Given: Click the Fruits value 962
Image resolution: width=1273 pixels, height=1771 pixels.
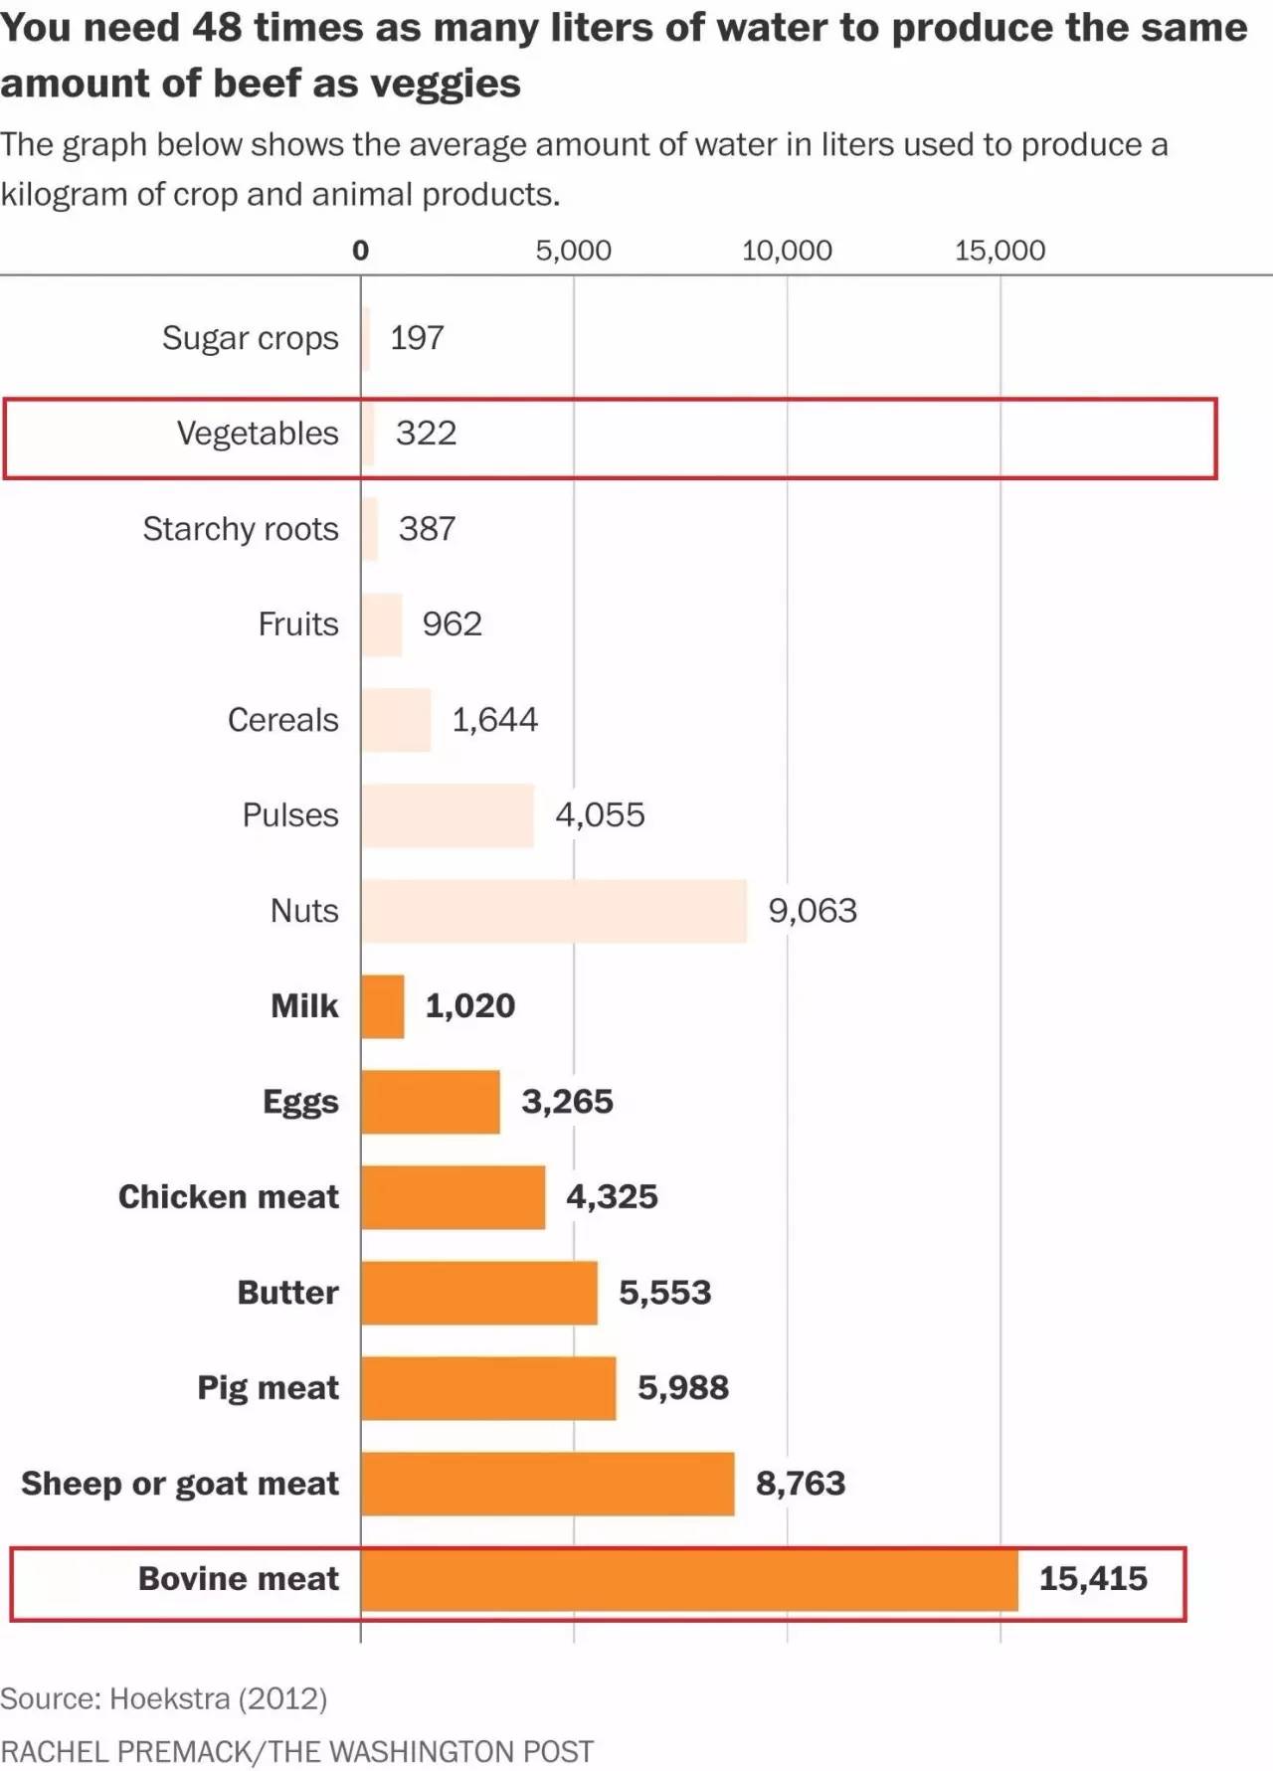Looking at the screenshot, I should pyautogui.click(x=452, y=624).
